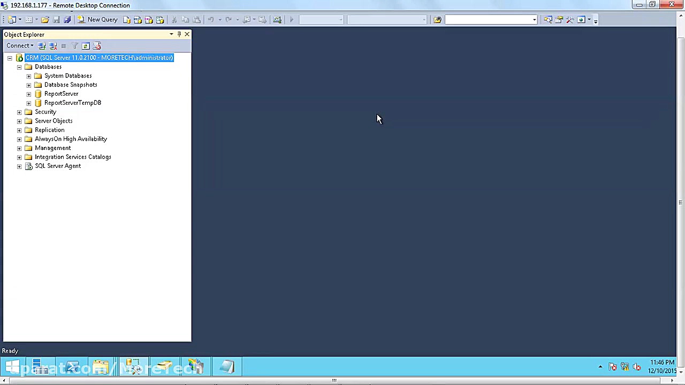This screenshot has height=385, width=685.
Task: Expand the Server Objects folder
Action: [x=19, y=121]
